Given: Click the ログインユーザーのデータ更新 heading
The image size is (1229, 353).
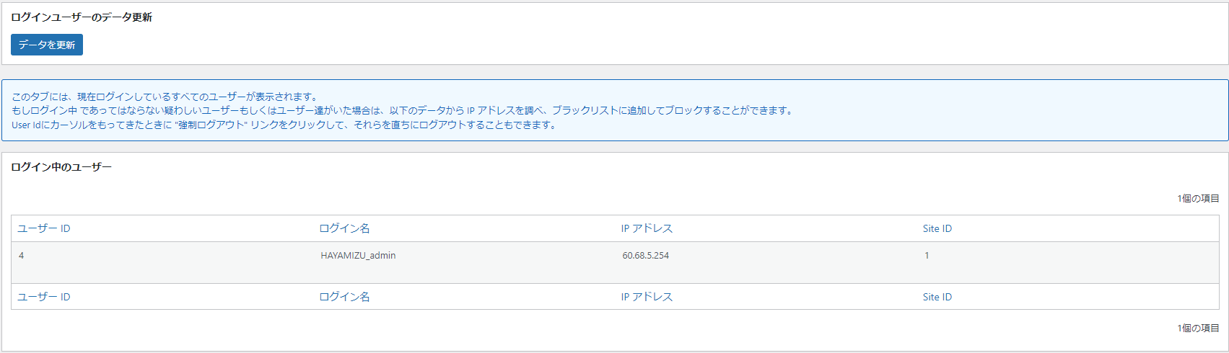Looking at the screenshot, I should [x=82, y=17].
